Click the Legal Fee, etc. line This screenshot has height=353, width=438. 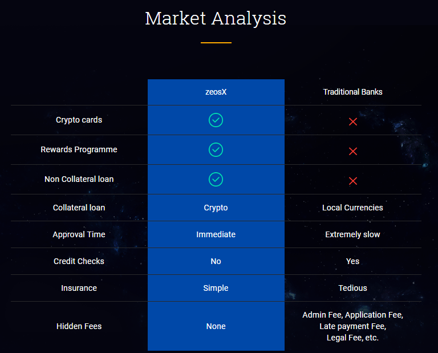pyautogui.click(x=352, y=338)
